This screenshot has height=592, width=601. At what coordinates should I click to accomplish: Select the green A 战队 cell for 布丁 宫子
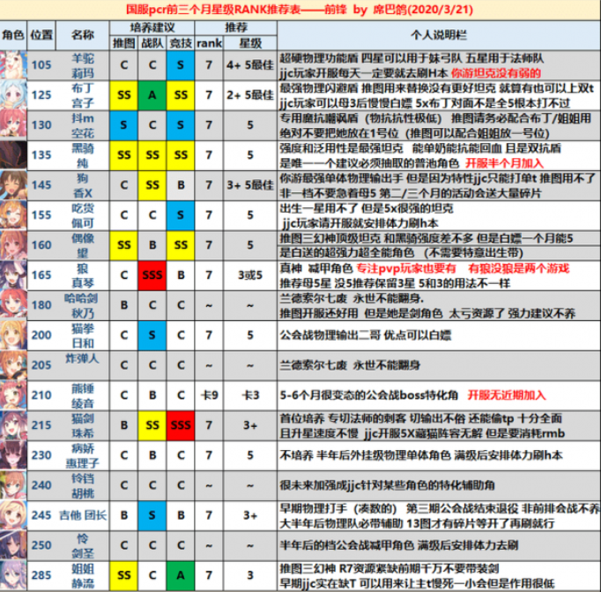pyautogui.click(x=152, y=94)
